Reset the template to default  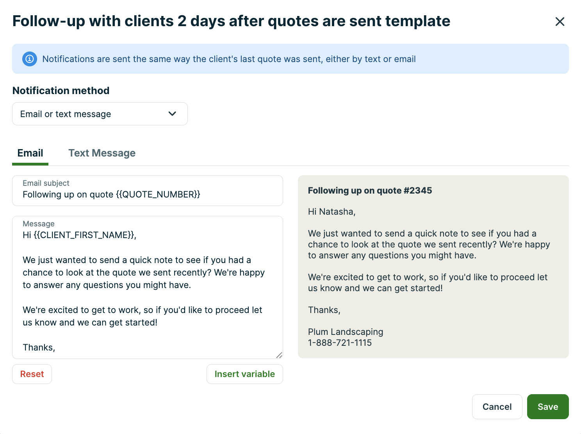[x=32, y=374]
